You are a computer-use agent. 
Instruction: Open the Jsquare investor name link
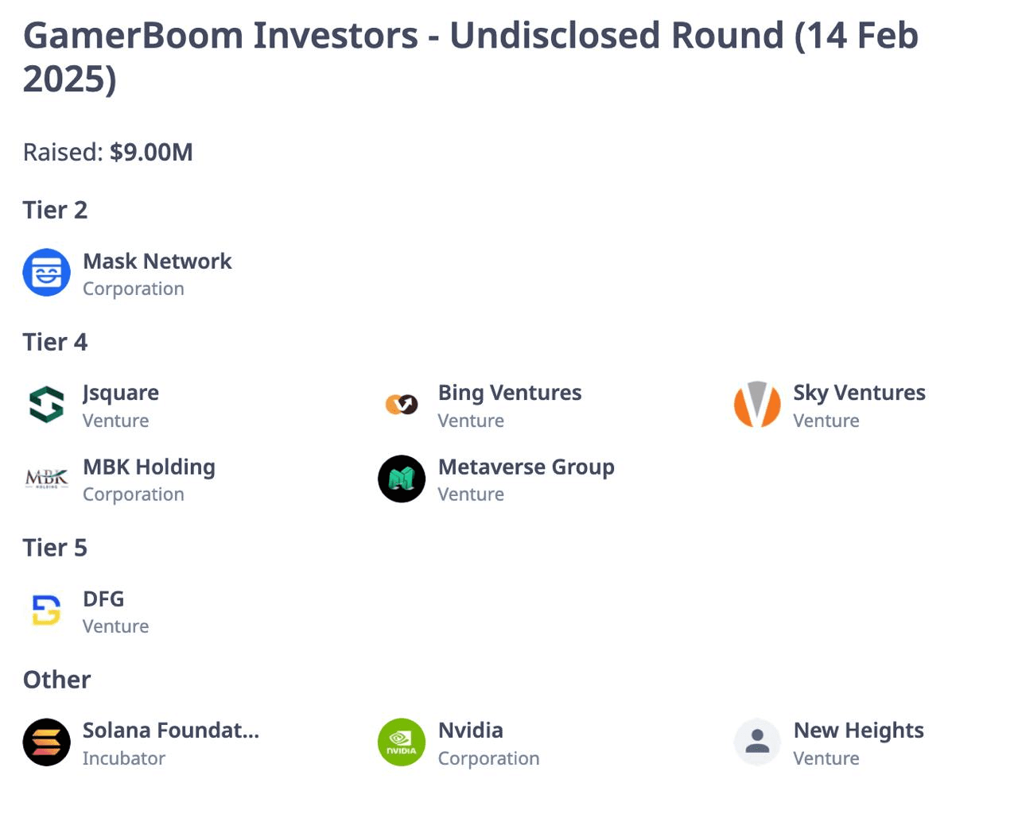pyautogui.click(x=121, y=393)
